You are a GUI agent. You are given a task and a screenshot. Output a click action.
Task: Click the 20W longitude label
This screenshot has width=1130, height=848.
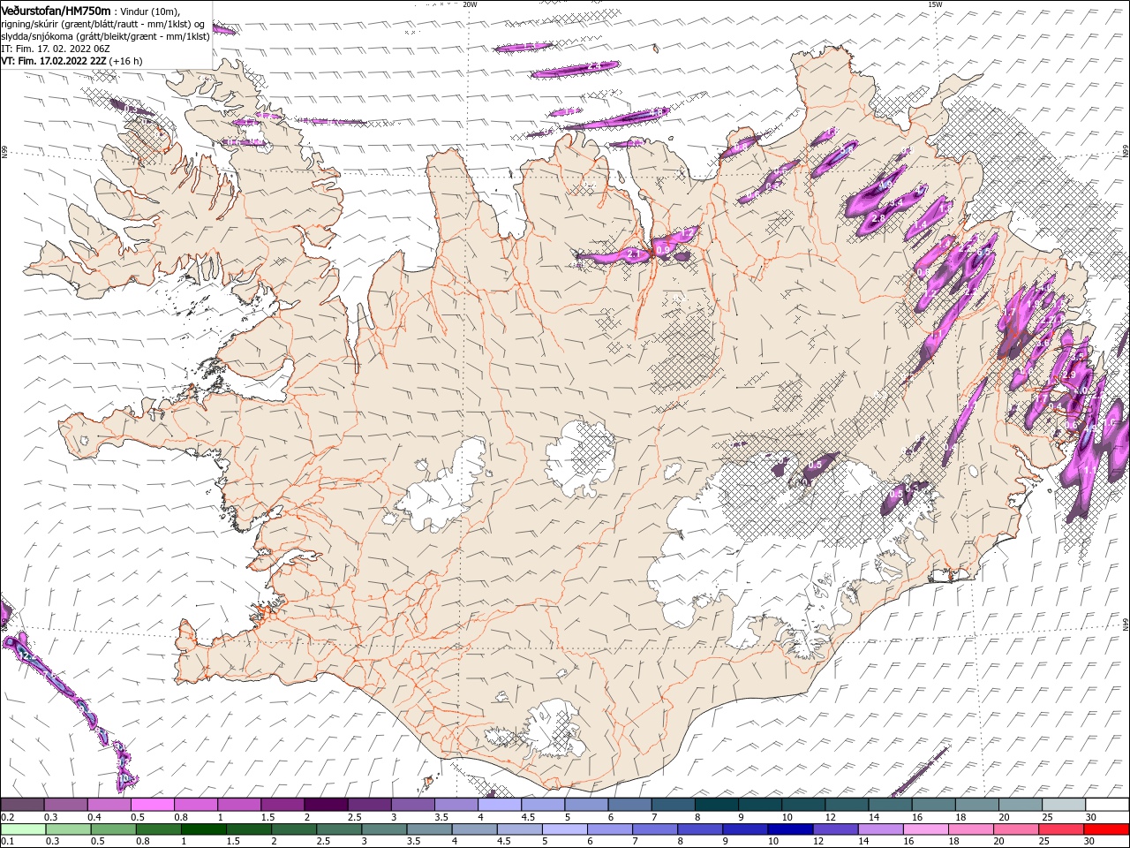tap(470, 4)
